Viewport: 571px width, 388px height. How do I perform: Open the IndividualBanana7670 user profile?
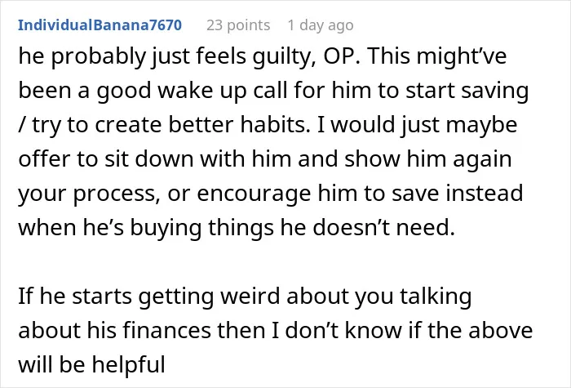(x=100, y=25)
